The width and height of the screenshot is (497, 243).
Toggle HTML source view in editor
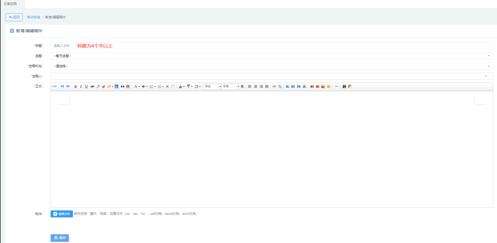(54, 86)
